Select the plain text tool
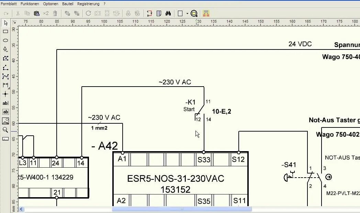The image size is (360, 213). 5,103
